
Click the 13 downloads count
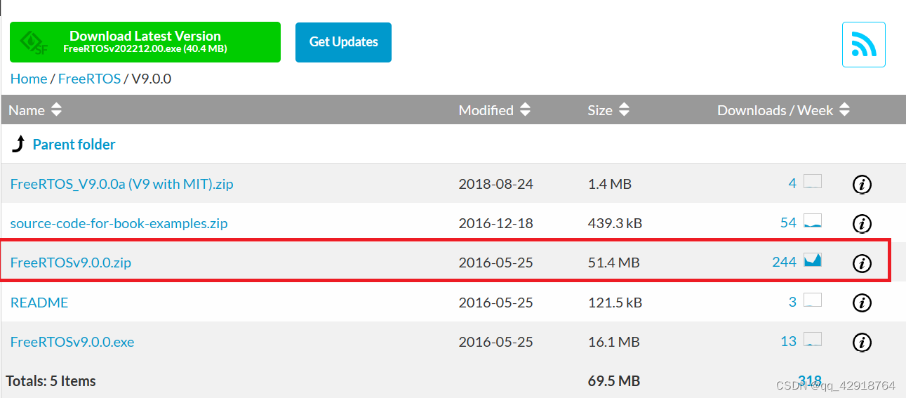coord(788,341)
